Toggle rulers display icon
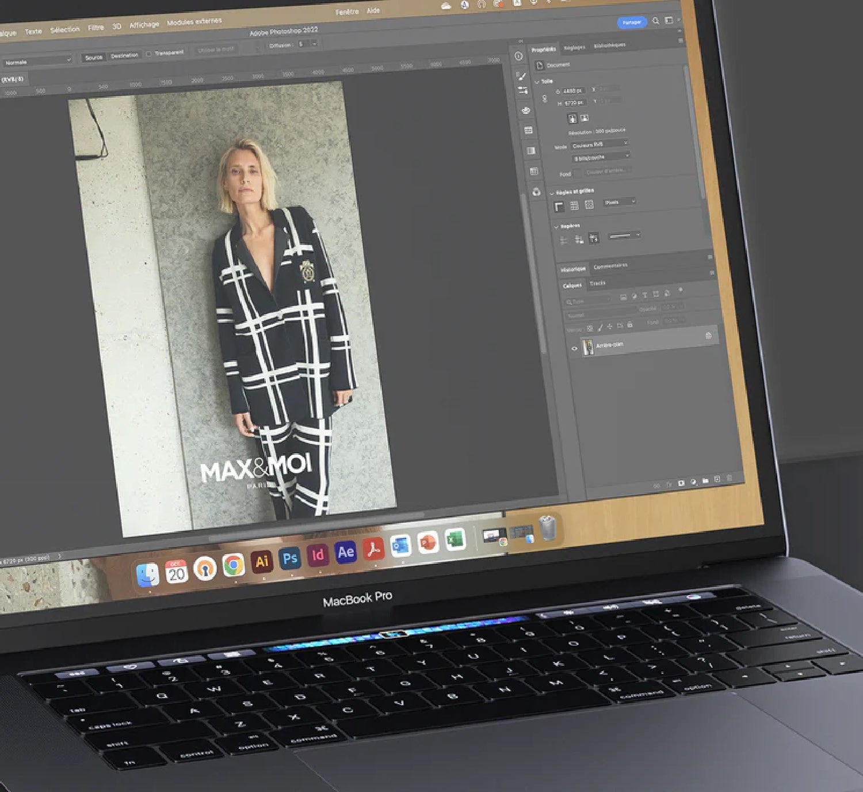863x792 pixels. click(x=559, y=207)
